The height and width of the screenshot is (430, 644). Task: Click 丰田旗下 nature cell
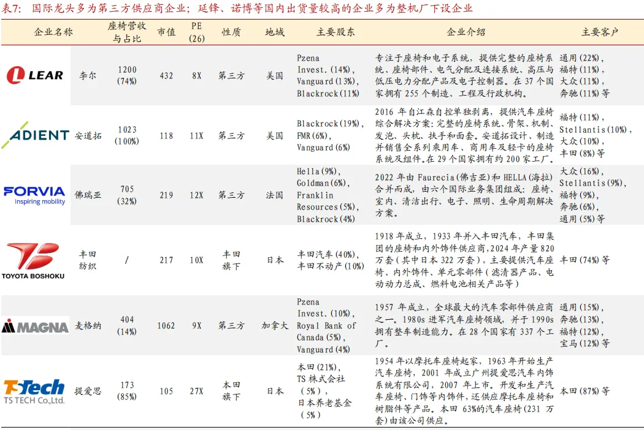(x=231, y=260)
